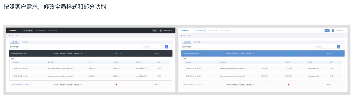
Task: Collapse 资源WebServer已关闭 row in light-theme mockup
Action: pos(328,54)
